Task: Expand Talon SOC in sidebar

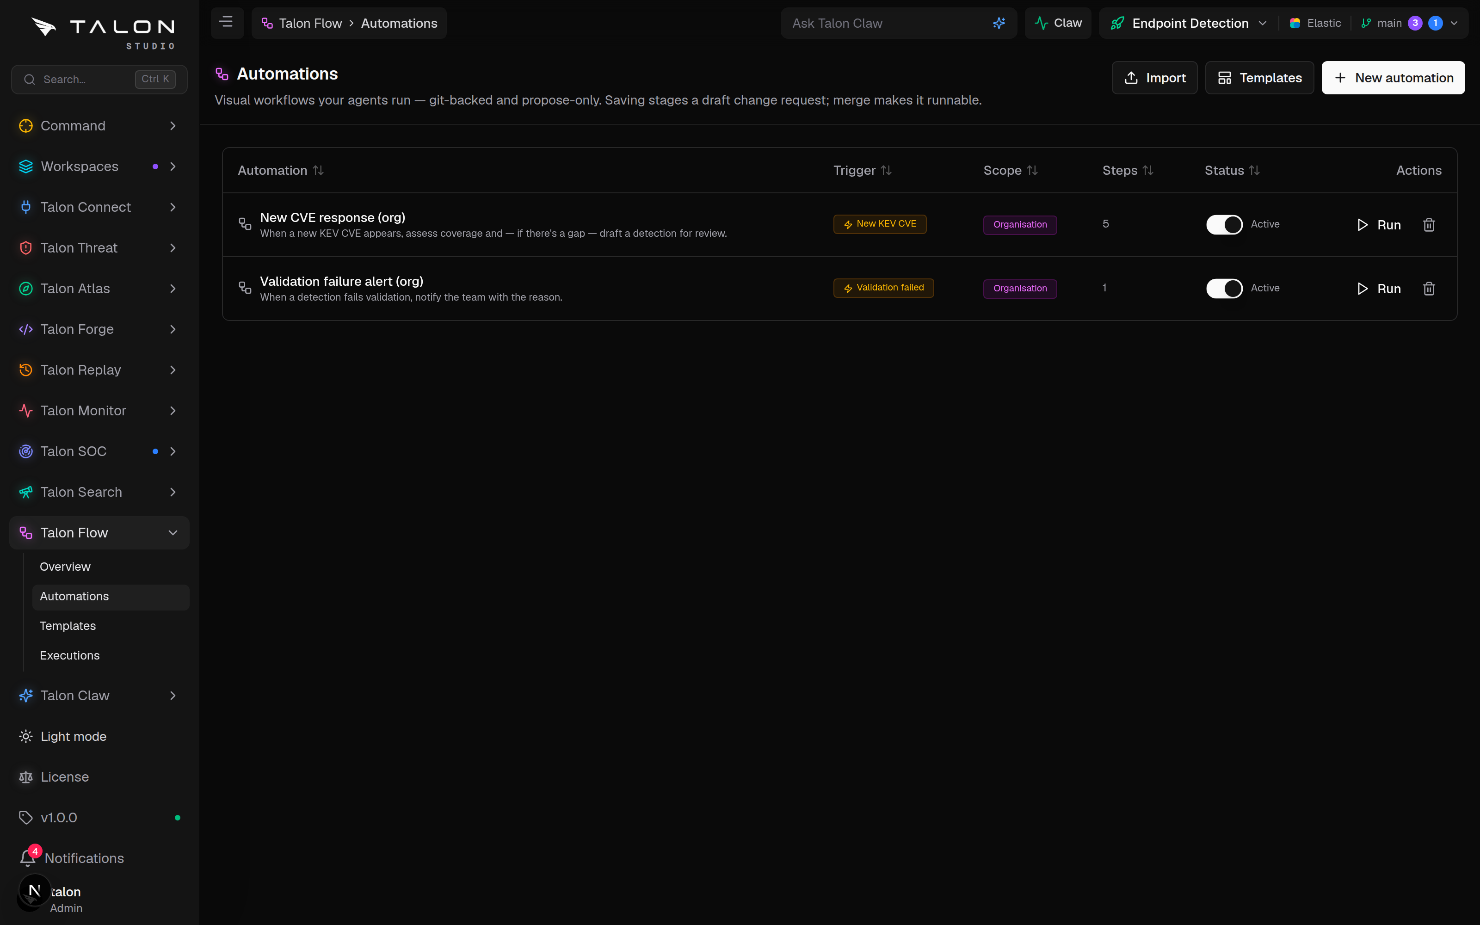Action: (x=99, y=451)
